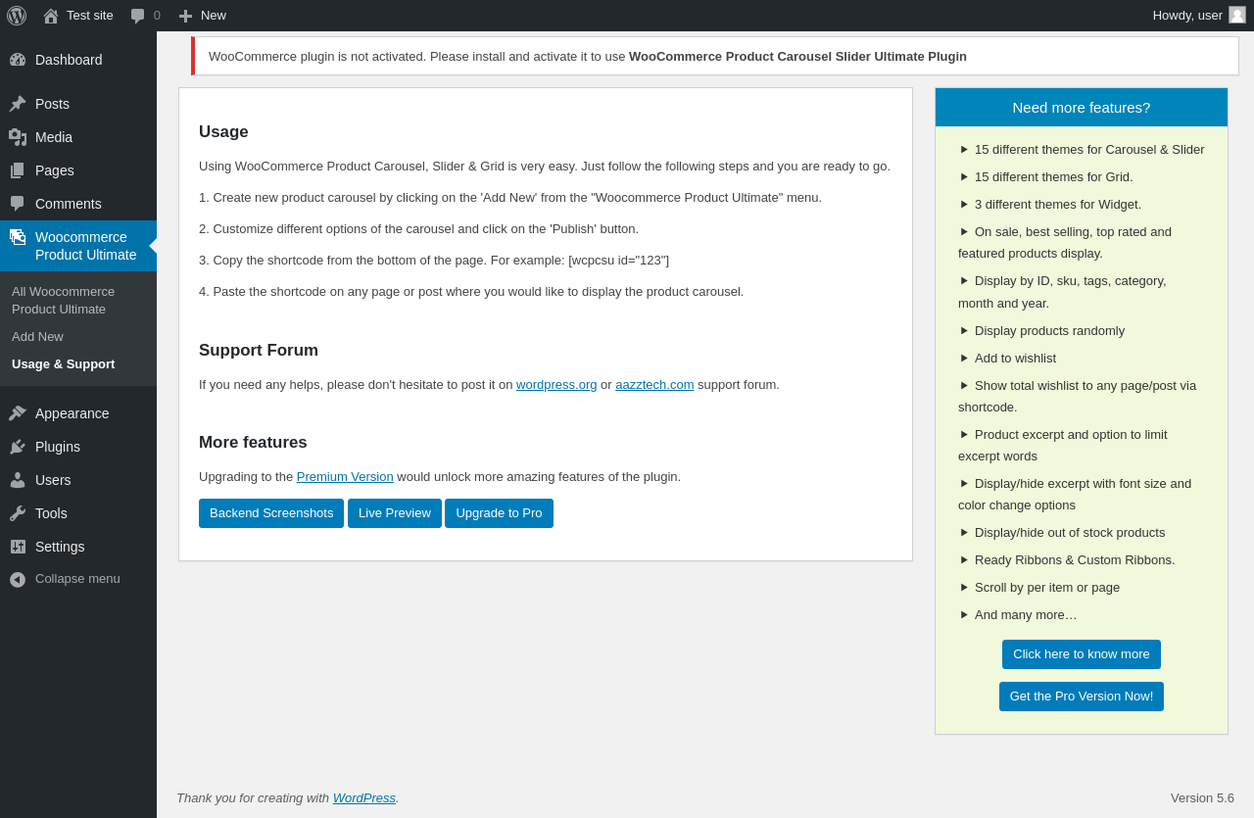Click the WordPress logo icon
The image size is (1254, 818).
point(17,16)
